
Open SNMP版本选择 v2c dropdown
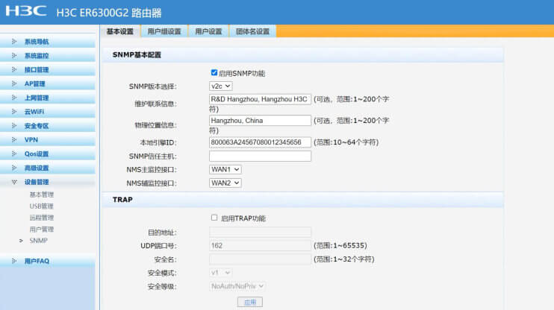[x=221, y=86]
